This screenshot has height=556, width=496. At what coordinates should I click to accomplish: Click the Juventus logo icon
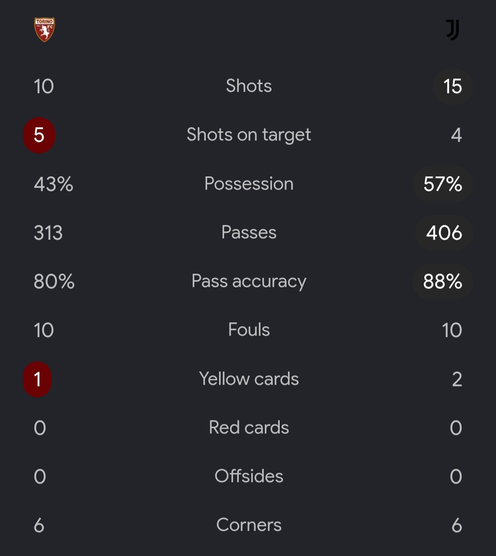click(x=452, y=30)
